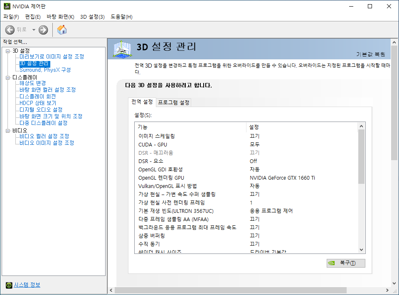Click the main panel horizontal scrollbar thumb
This screenshot has height=295, width=399.
[231, 290]
